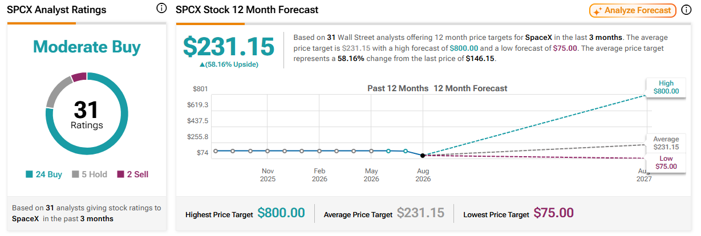Click the Past 12 Months chart label
This screenshot has height=236, width=701.
(398, 88)
